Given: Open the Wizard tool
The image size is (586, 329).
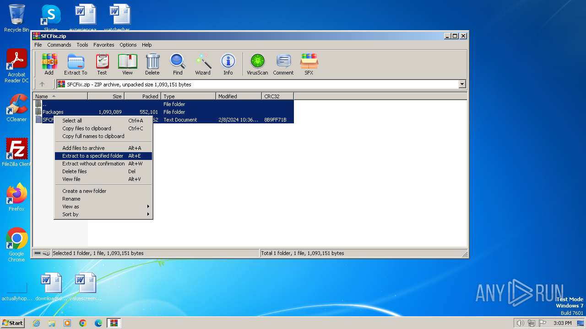Looking at the screenshot, I should (203, 64).
